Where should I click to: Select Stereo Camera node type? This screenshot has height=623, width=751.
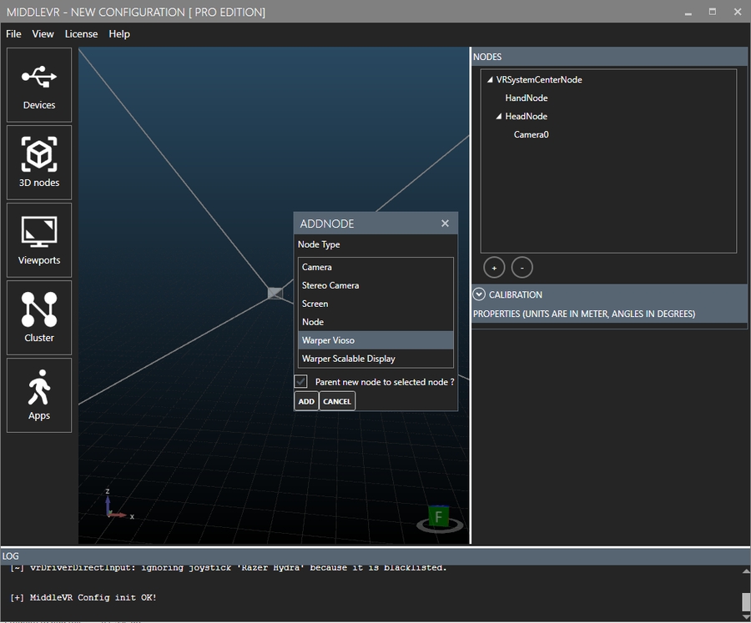[330, 285]
